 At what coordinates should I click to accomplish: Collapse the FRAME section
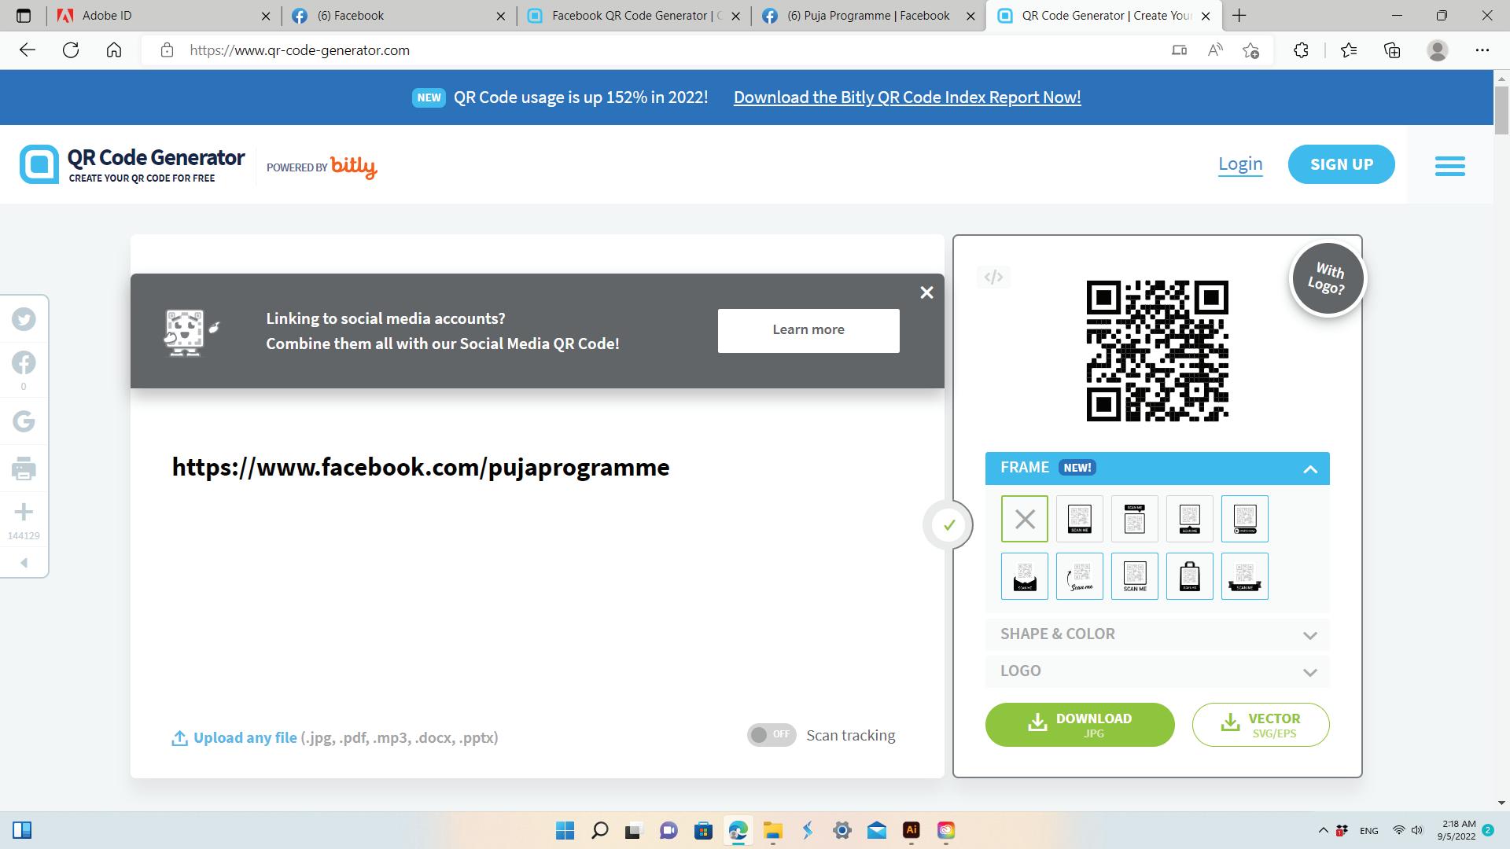(x=1309, y=469)
